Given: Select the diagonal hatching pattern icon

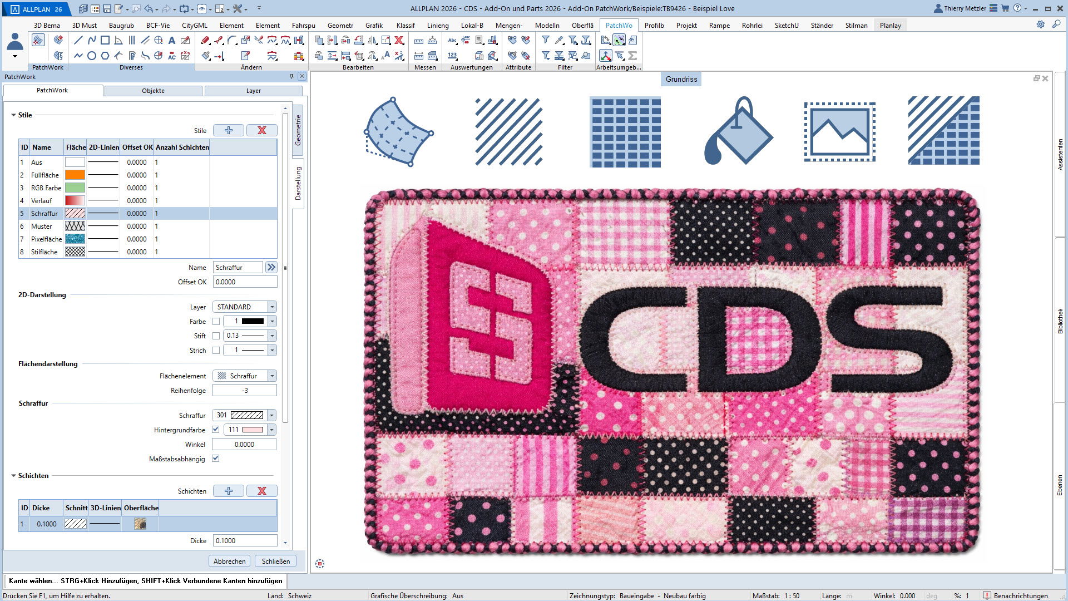Looking at the screenshot, I should (x=508, y=132).
